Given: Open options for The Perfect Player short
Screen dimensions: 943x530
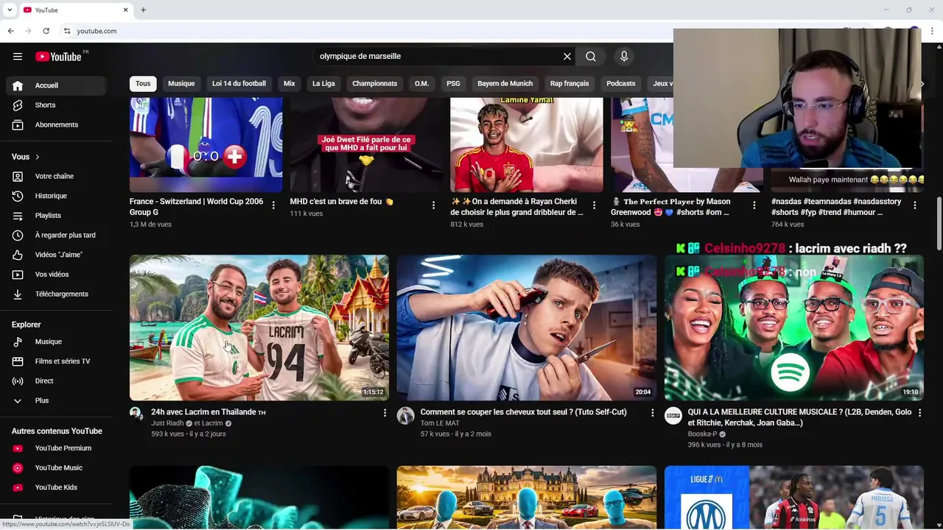Looking at the screenshot, I should 754,205.
